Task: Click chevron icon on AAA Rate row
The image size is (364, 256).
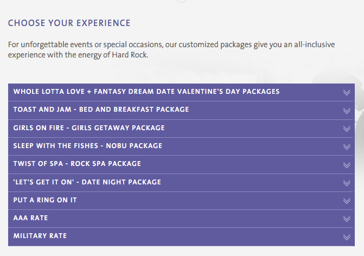Action: [x=347, y=219]
